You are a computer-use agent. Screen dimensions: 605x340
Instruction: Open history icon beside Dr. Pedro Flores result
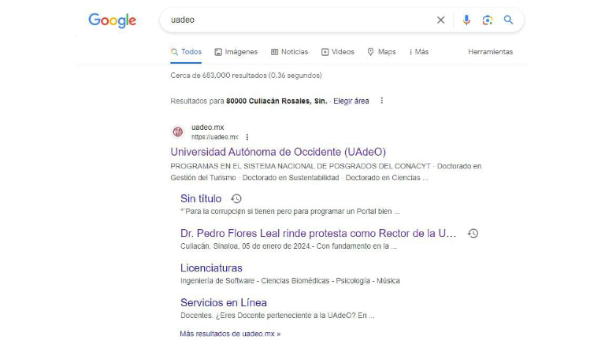(x=473, y=234)
